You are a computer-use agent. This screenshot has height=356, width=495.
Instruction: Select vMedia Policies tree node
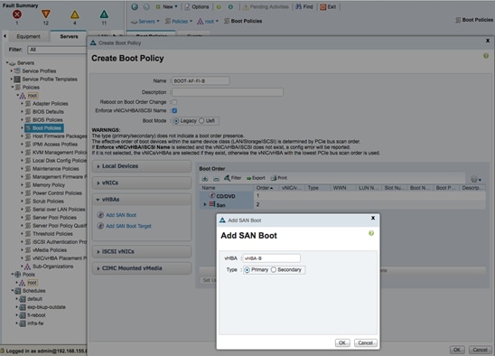(x=50, y=250)
